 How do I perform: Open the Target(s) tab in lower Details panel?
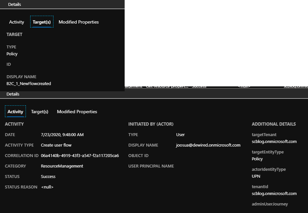(40, 112)
